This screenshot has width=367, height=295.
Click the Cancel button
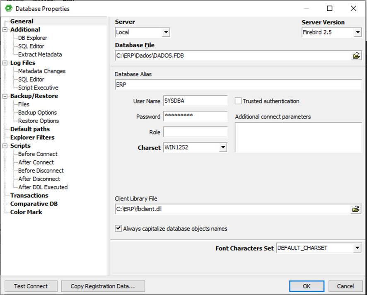[x=345, y=286]
